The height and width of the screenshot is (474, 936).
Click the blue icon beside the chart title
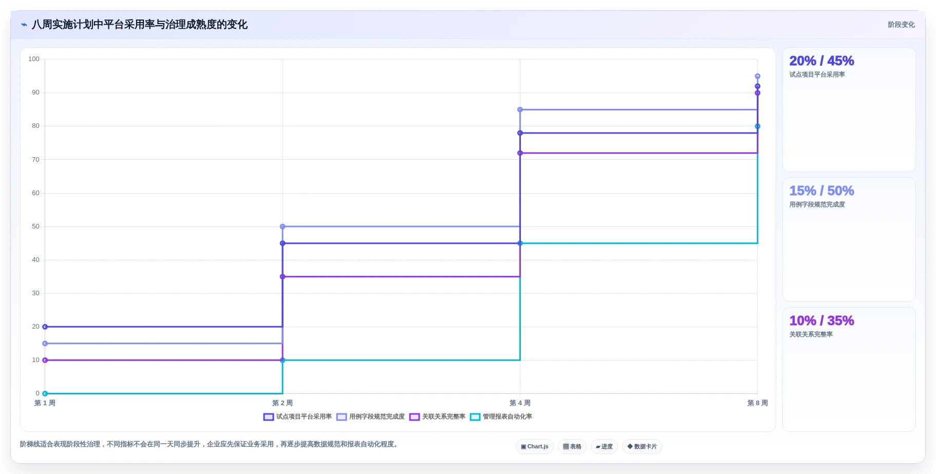tap(24, 25)
